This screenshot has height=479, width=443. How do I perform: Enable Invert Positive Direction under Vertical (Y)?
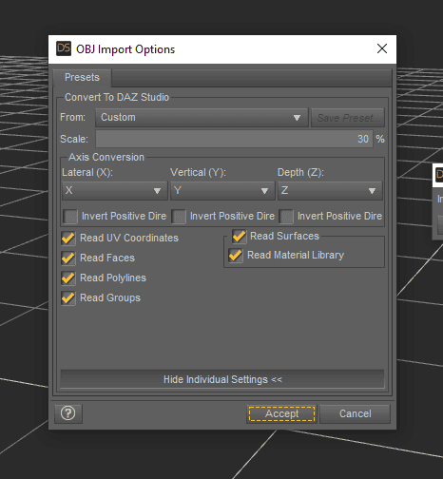click(179, 217)
